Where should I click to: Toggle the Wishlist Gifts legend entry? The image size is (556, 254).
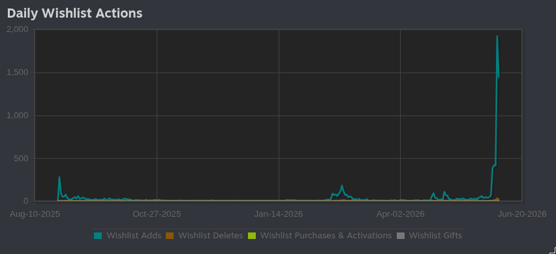coord(429,236)
